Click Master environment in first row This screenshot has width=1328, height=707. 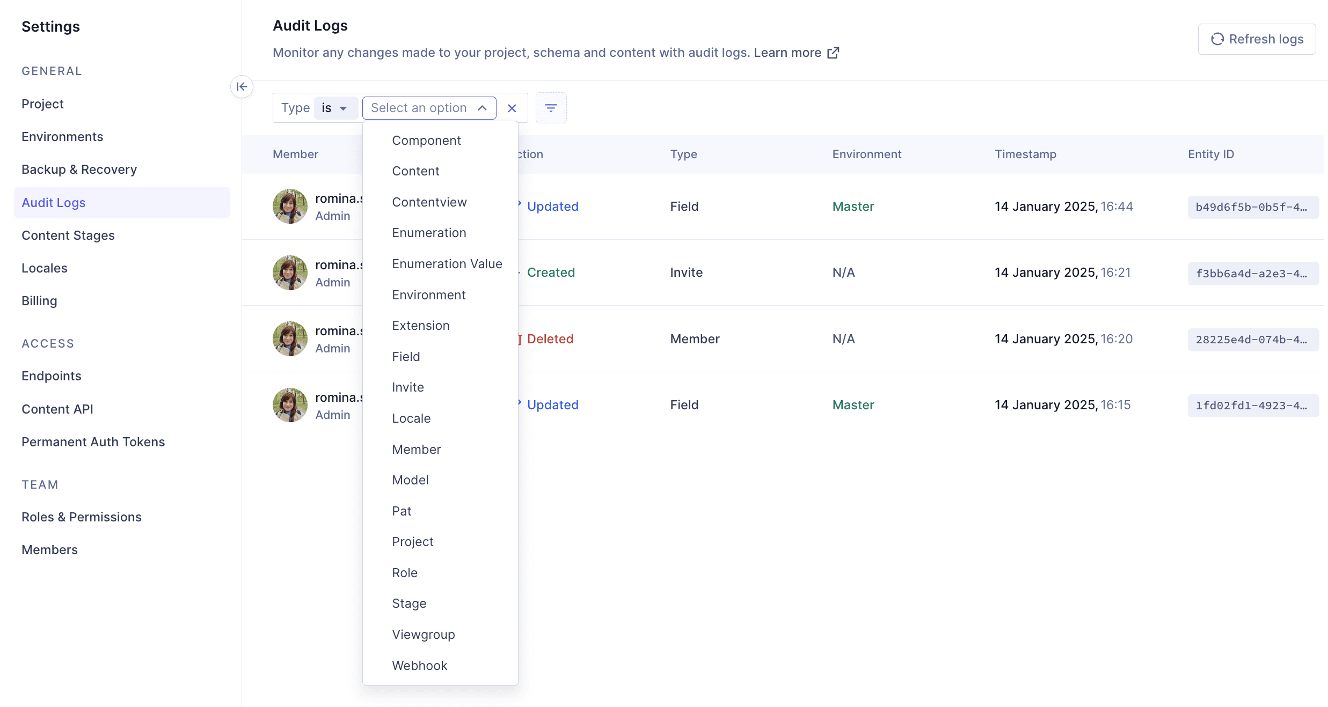pyautogui.click(x=853, y=207)
